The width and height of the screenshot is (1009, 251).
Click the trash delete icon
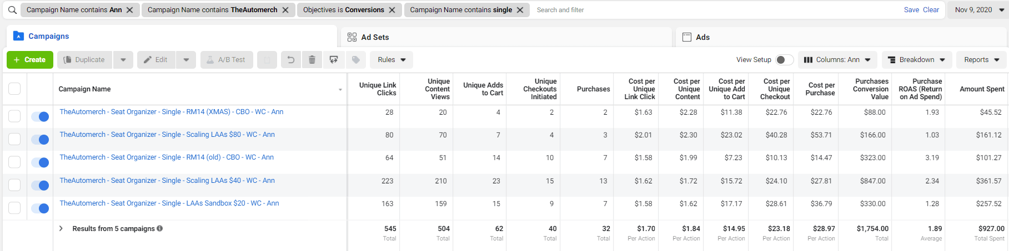[x=312, y=60]
